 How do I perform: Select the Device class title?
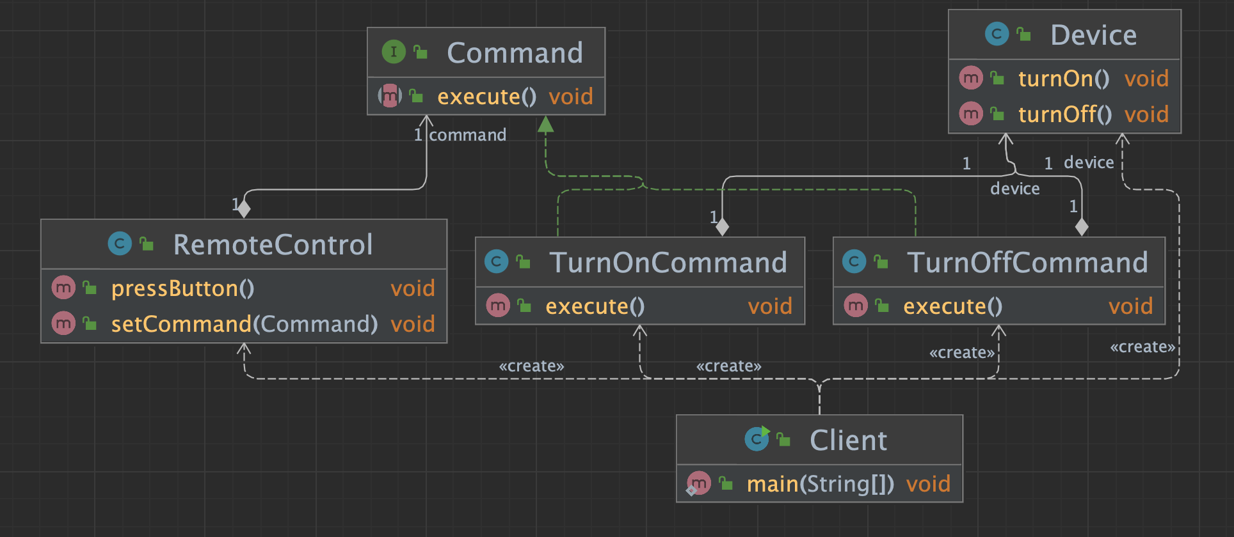[x=1093, y=35]
